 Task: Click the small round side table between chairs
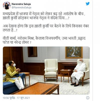tap(65, 75)
